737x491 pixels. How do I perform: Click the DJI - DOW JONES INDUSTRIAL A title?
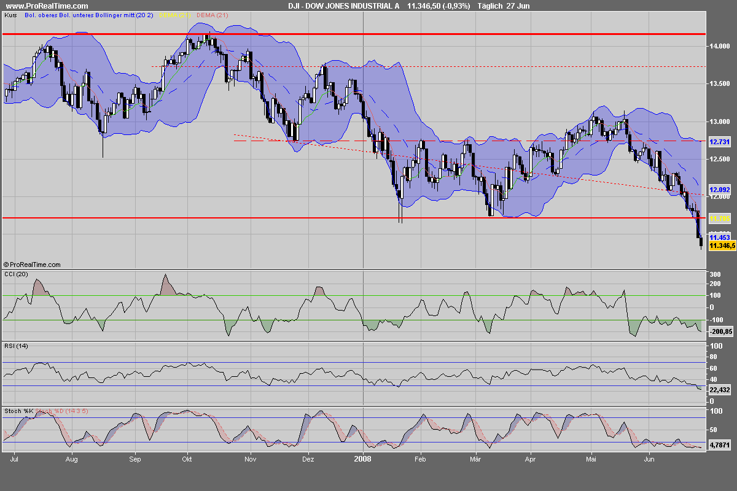click(344, 6)
